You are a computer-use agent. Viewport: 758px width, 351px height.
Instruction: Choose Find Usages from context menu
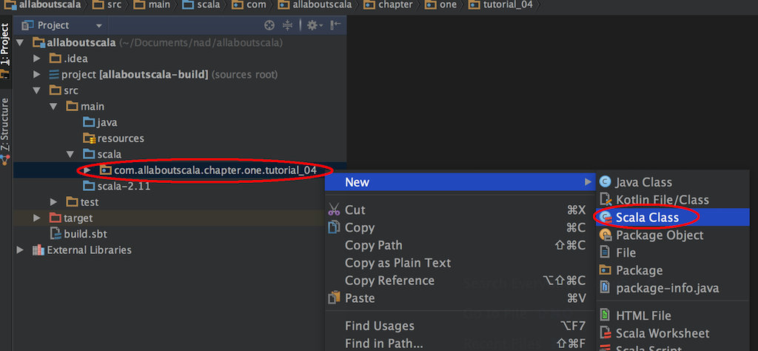tap(460, 326)
